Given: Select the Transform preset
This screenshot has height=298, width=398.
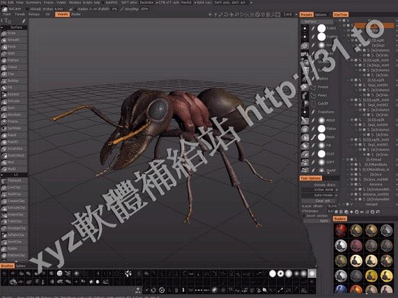Looking at the screenshot, I should click(x=321, y=112).
